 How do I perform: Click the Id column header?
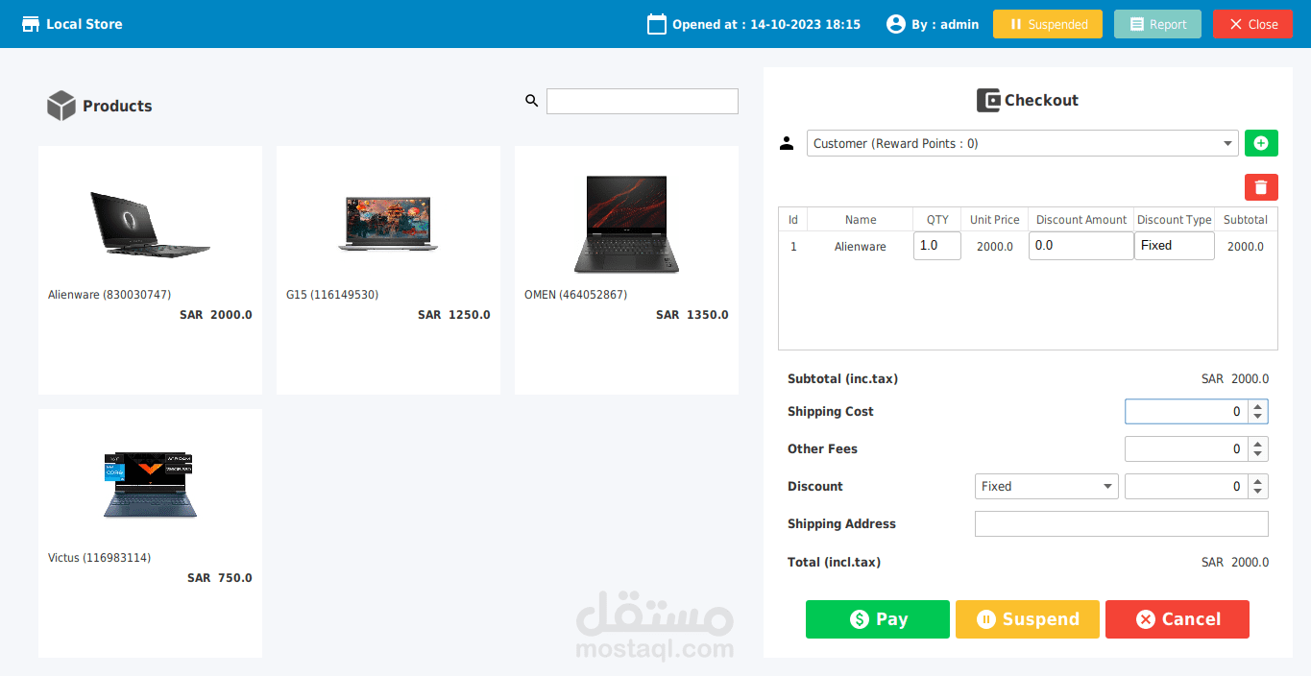click(793, 220)
